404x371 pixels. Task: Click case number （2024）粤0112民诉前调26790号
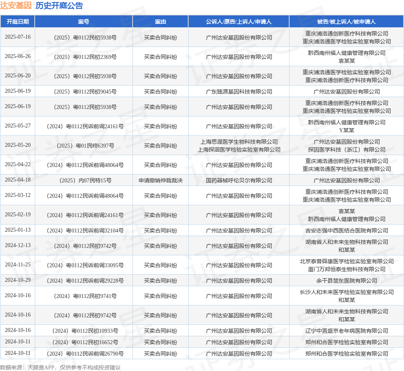tap(84, 354)
